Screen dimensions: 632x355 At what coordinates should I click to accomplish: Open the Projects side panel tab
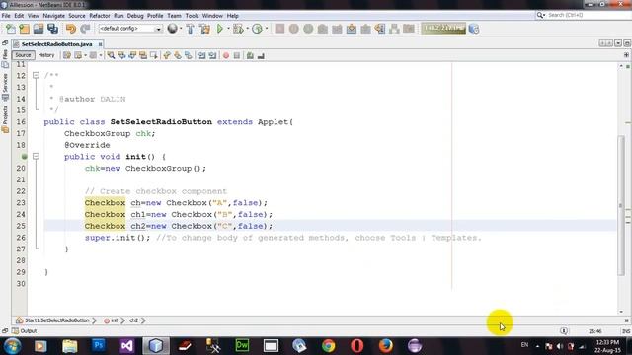(5, 119)
